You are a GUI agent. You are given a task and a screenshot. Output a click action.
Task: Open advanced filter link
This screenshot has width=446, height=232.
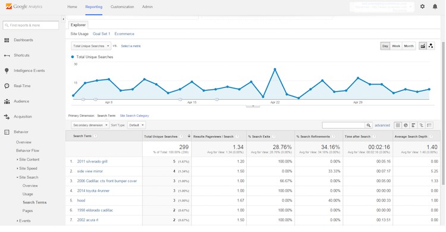(x=382, y=125)
